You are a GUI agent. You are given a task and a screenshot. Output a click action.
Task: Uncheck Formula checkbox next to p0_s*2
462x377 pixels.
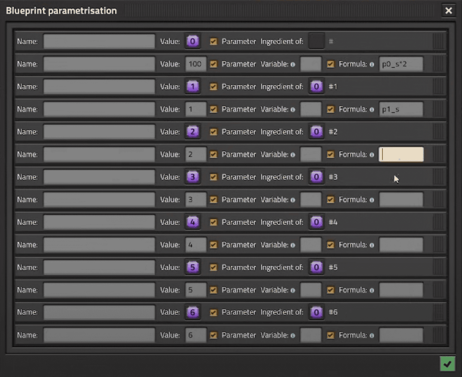click(x=330, y=64)
